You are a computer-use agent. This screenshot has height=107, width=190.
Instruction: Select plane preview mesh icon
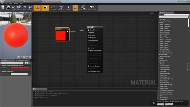(24, 57)
